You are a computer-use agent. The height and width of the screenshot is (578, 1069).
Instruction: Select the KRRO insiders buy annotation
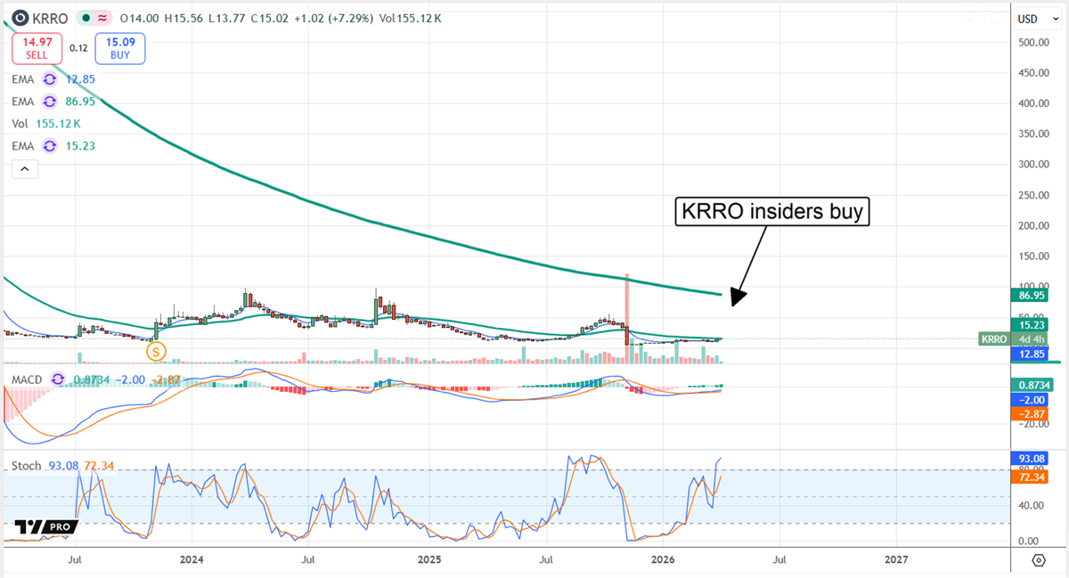click(x=772, y=211)
